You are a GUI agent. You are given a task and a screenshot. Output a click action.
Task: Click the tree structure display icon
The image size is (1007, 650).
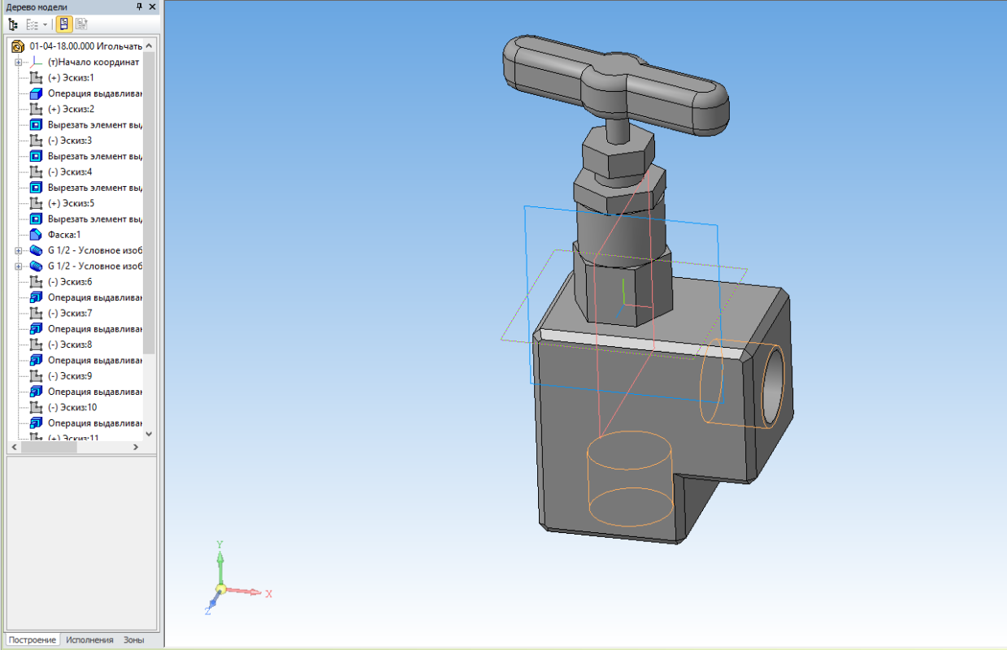pyautogui.click(x=13, y=24)
